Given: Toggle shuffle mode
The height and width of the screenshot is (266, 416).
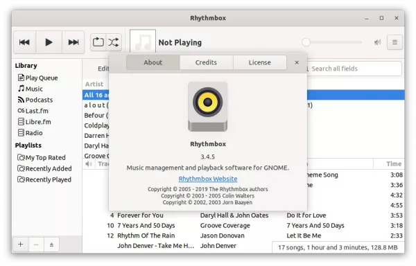Looking at the screenshot, I should (114, 42).
